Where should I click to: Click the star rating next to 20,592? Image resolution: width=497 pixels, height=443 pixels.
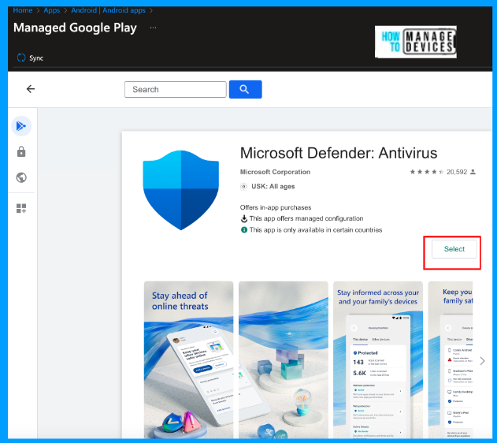(427, 172)
